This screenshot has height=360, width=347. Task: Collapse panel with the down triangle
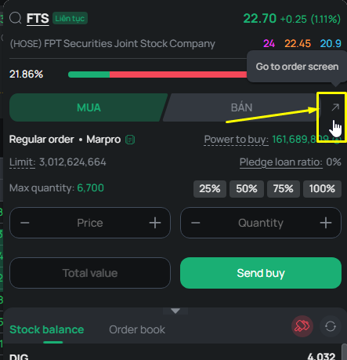click(x=175, y=311)
